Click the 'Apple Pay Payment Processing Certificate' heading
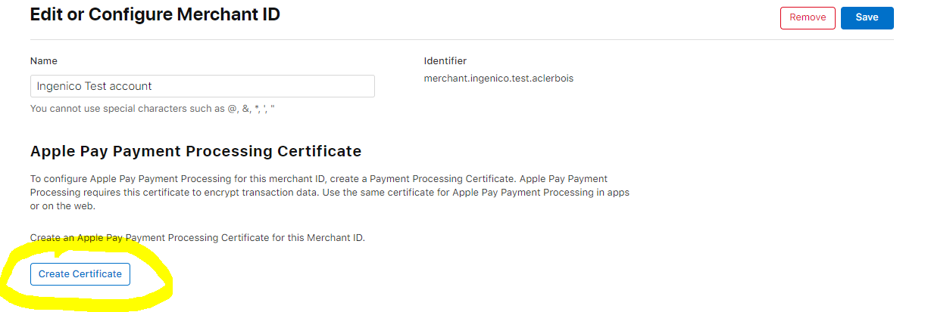Viewport: 928px width, 312px height. click(195, 151)
